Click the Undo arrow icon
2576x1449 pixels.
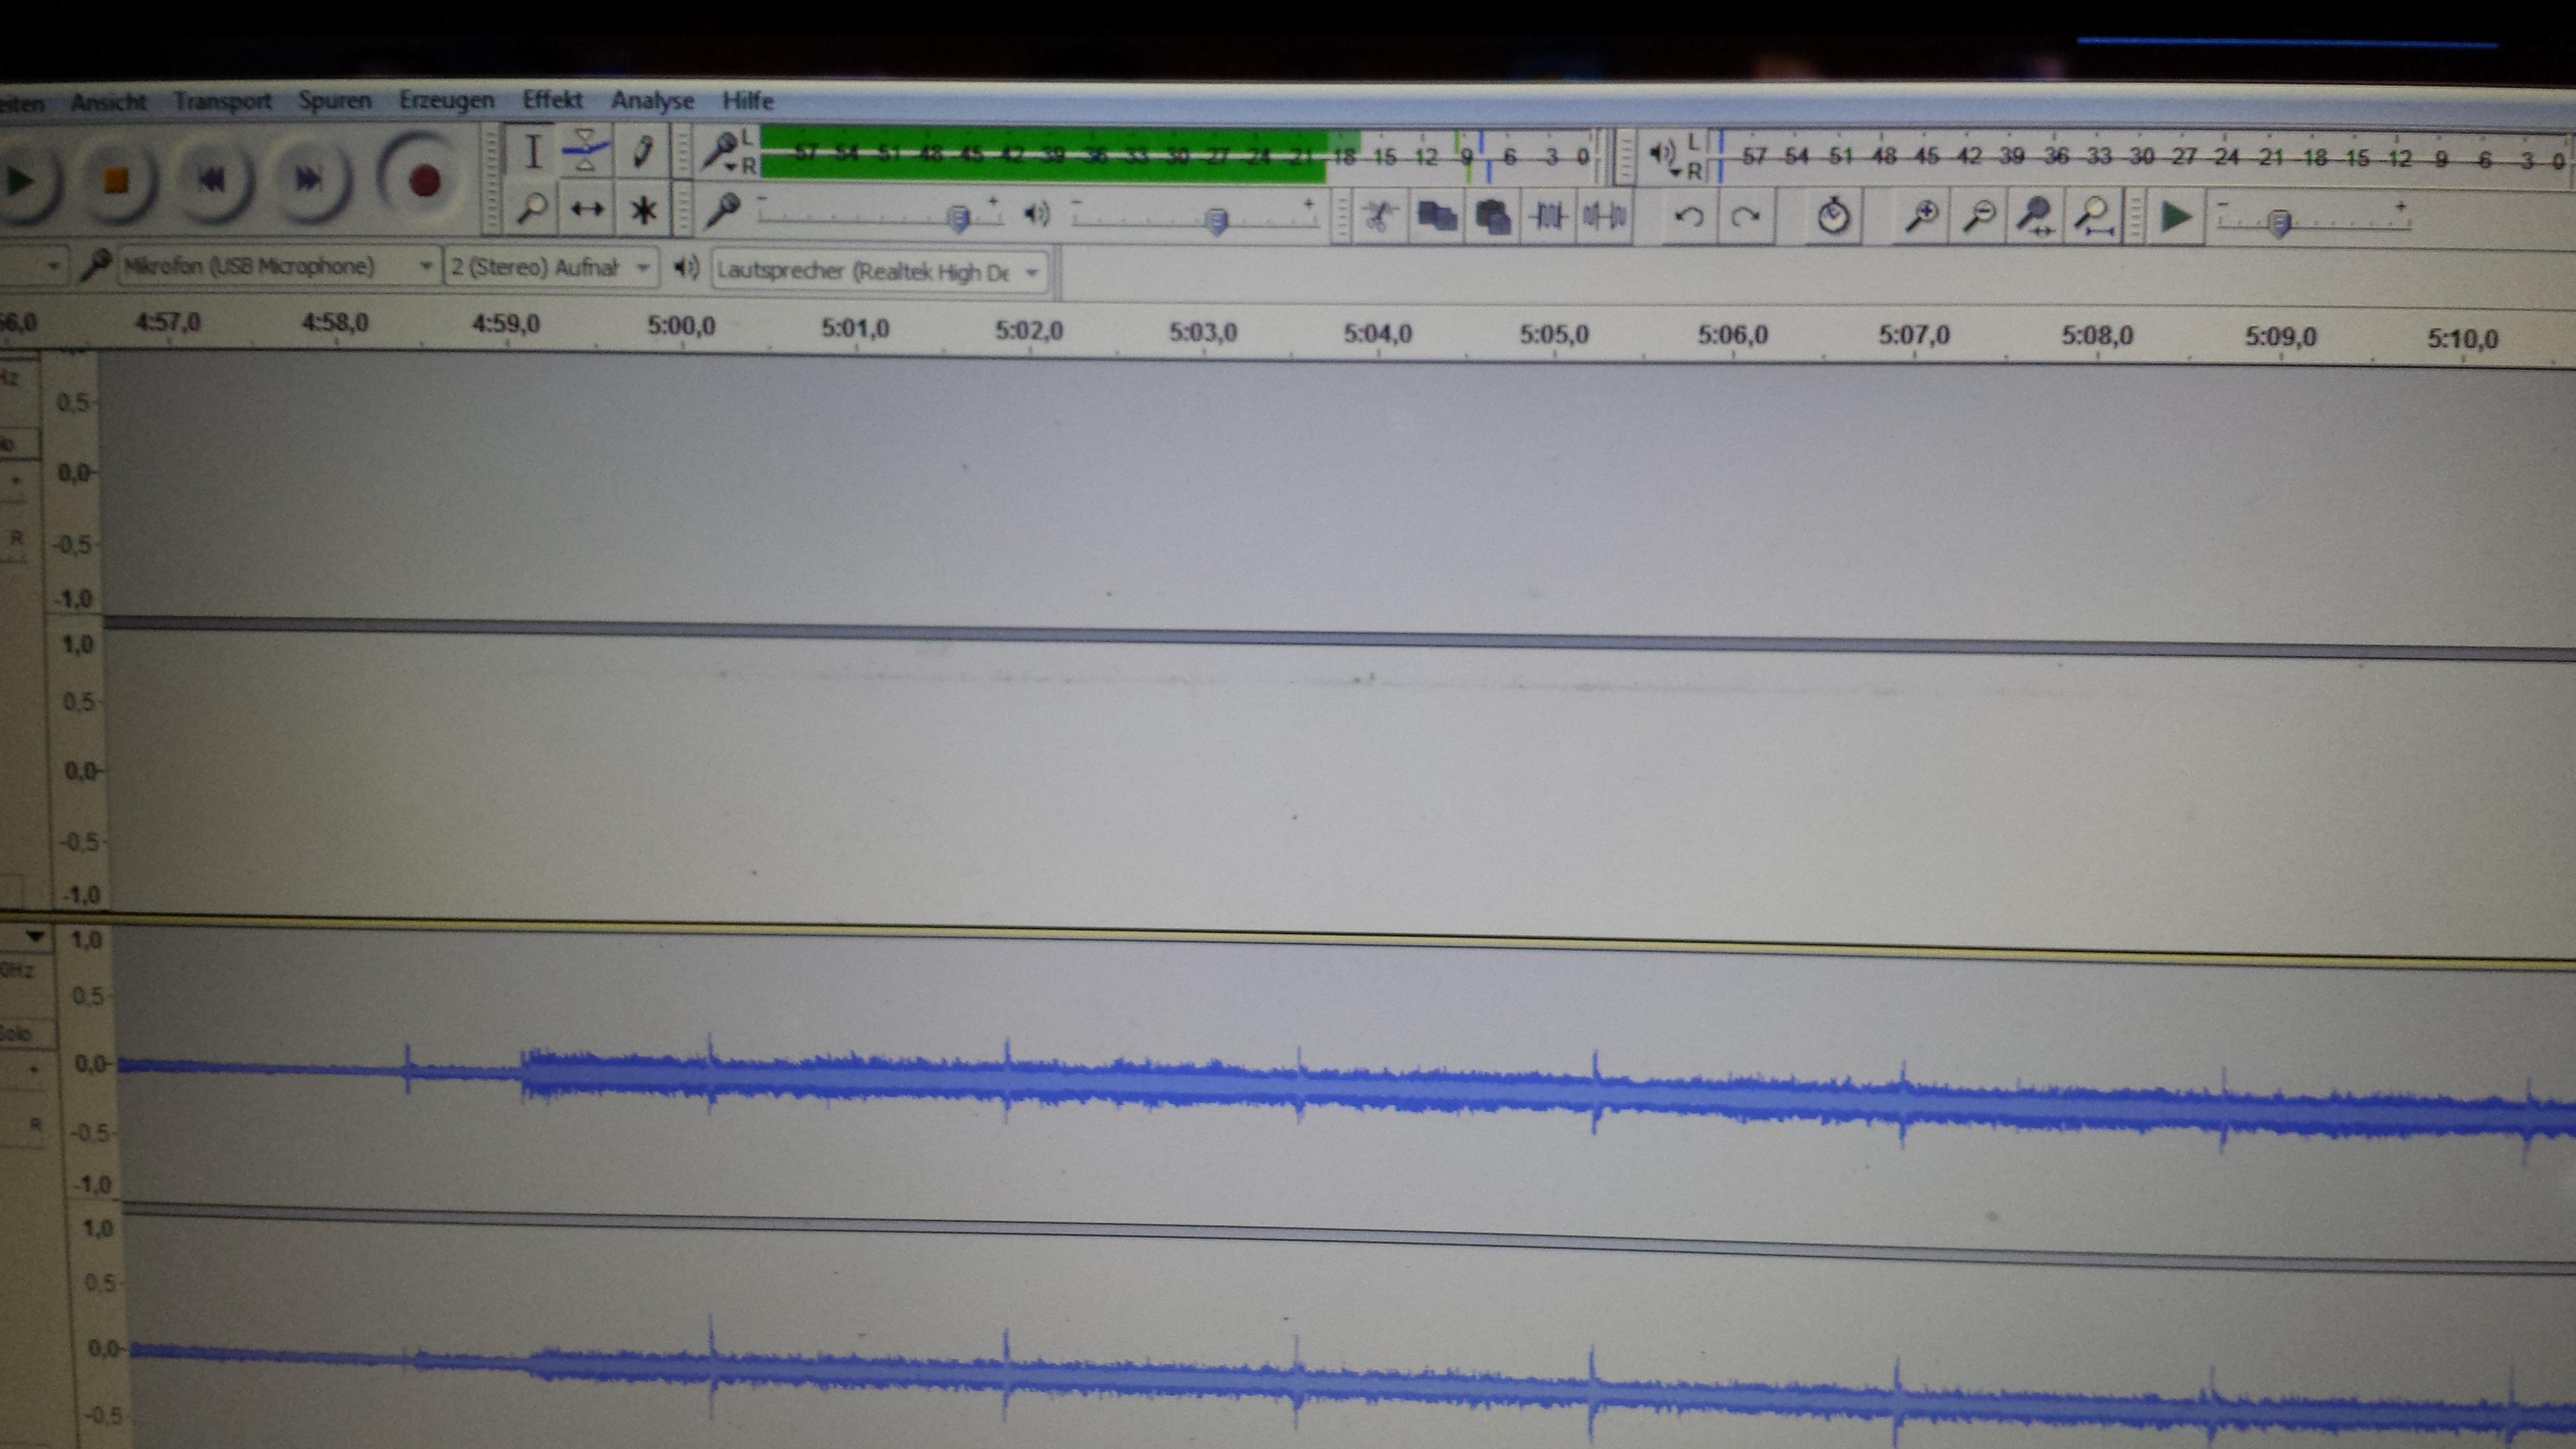pos(1689,216)
